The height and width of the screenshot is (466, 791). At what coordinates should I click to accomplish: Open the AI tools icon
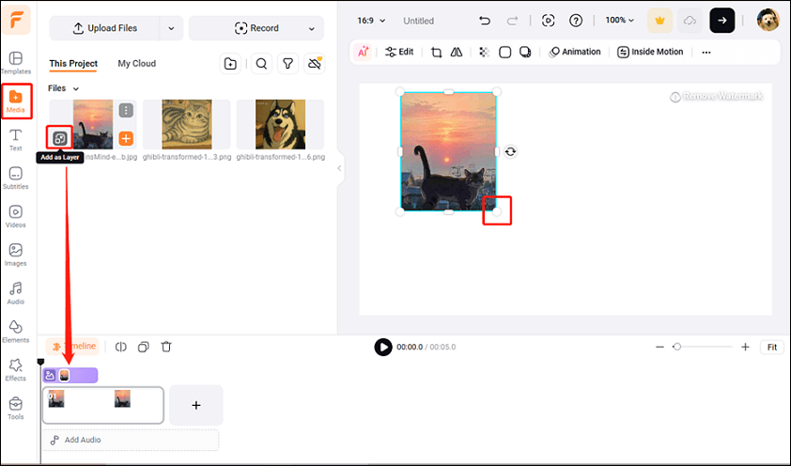click(x=363, y=52)
